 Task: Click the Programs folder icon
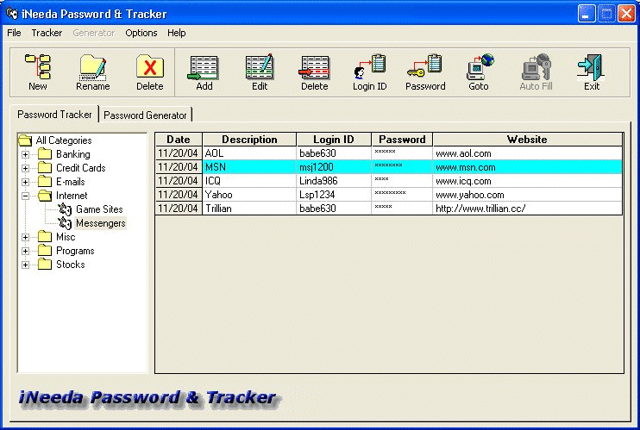(x=45, y=251)
